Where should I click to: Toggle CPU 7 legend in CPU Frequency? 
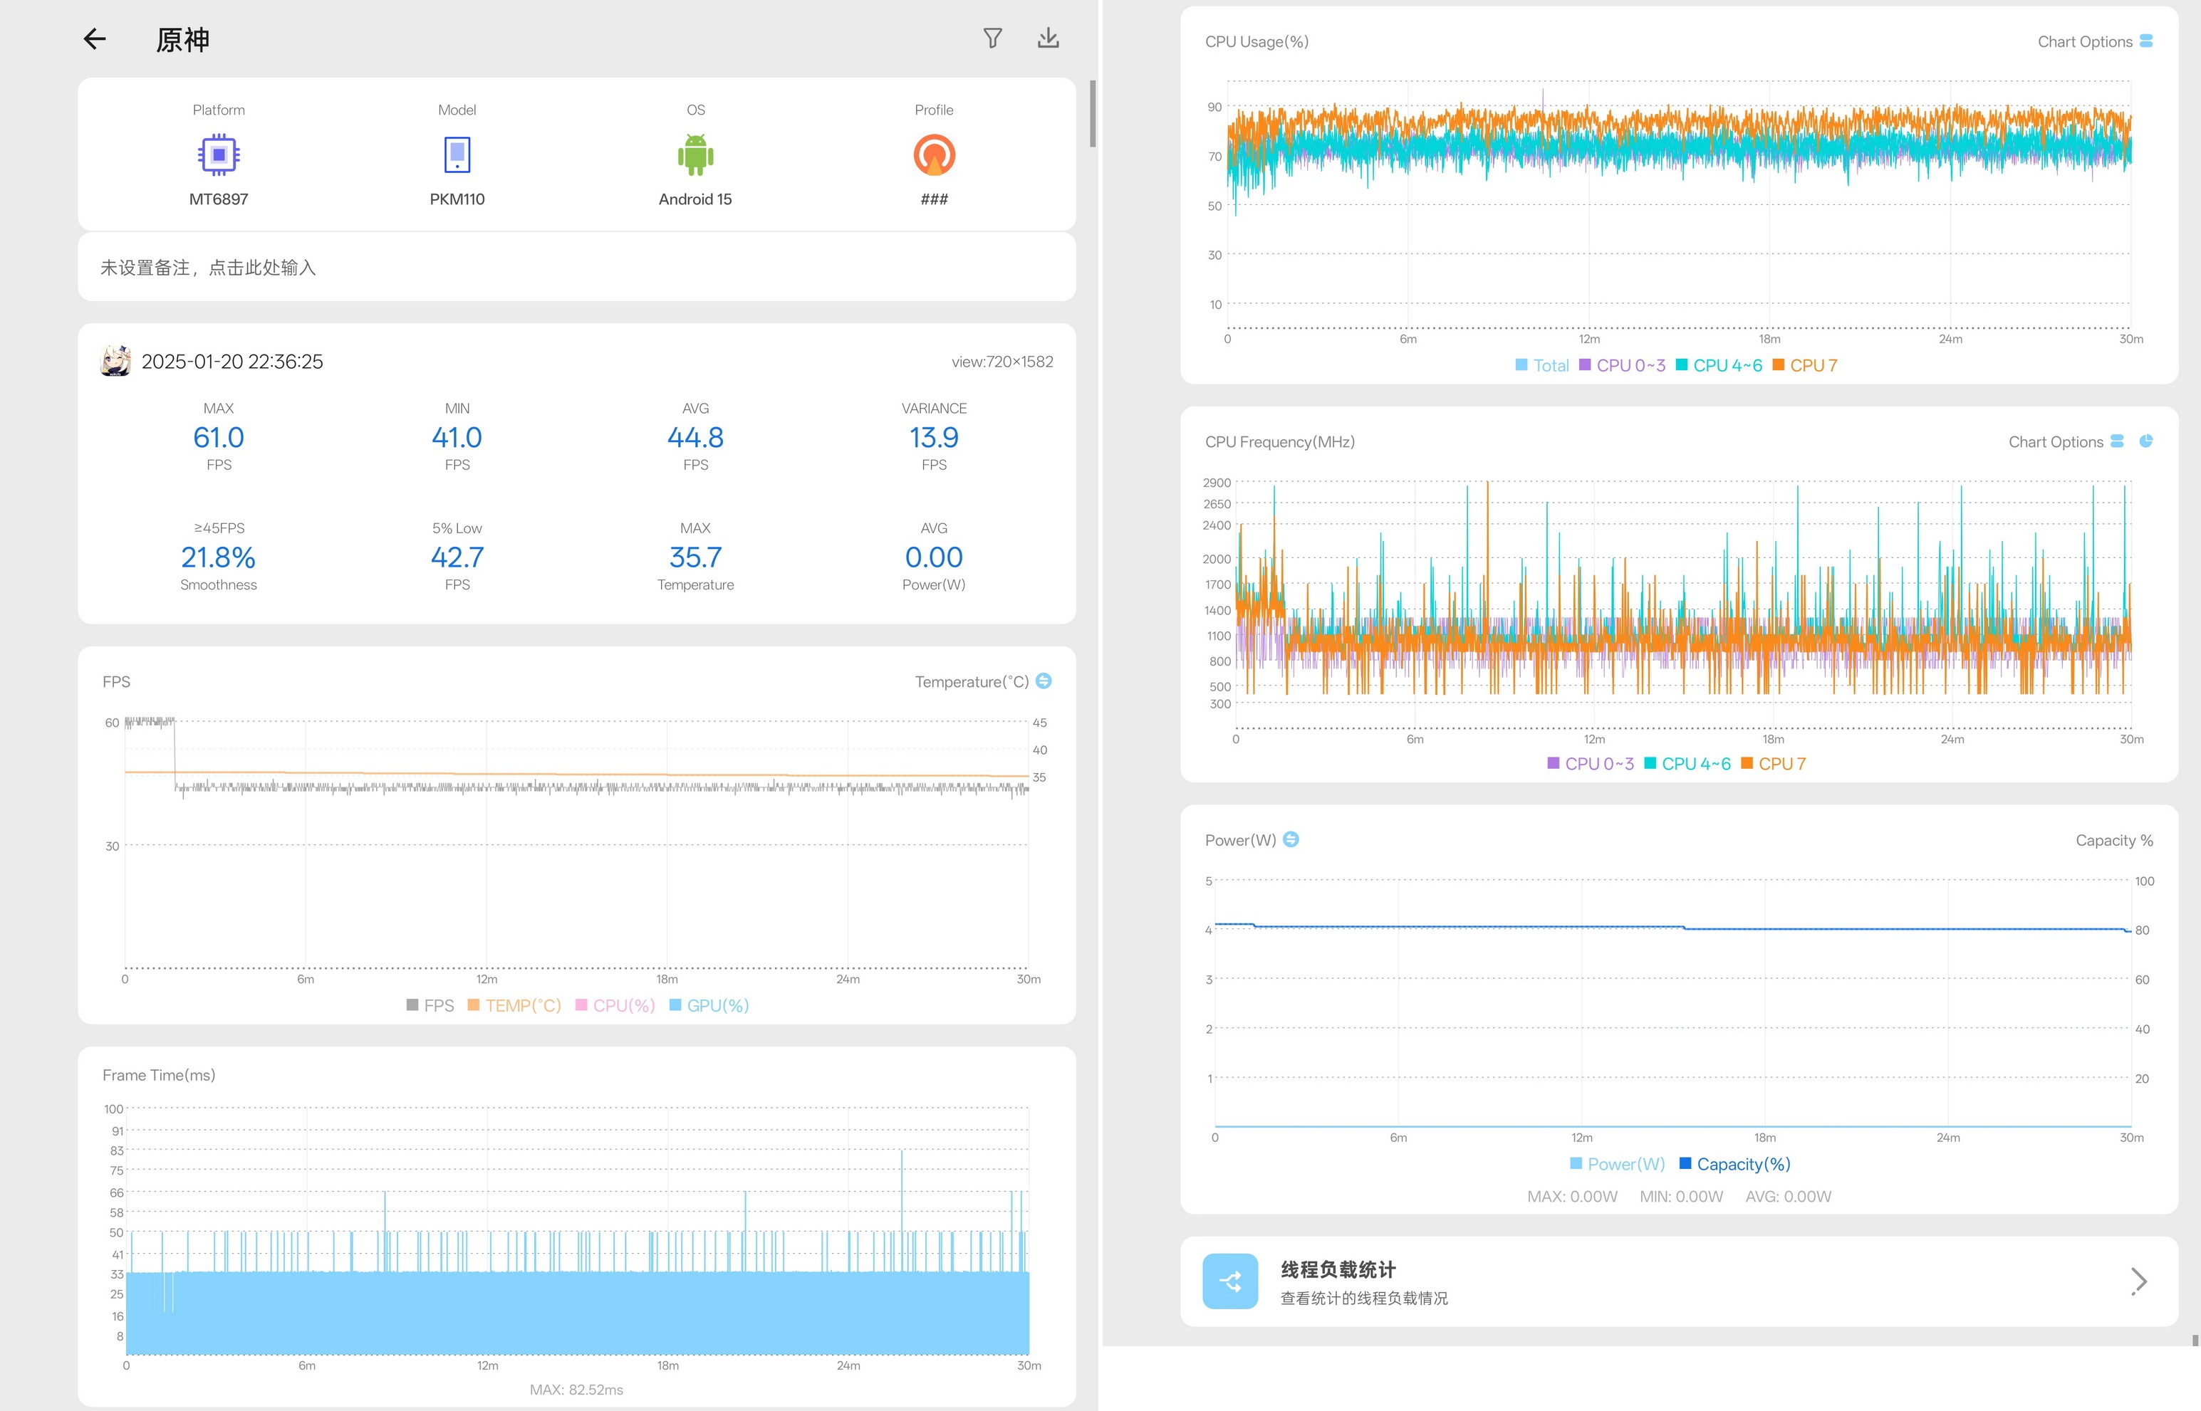tap(1773, 764)
